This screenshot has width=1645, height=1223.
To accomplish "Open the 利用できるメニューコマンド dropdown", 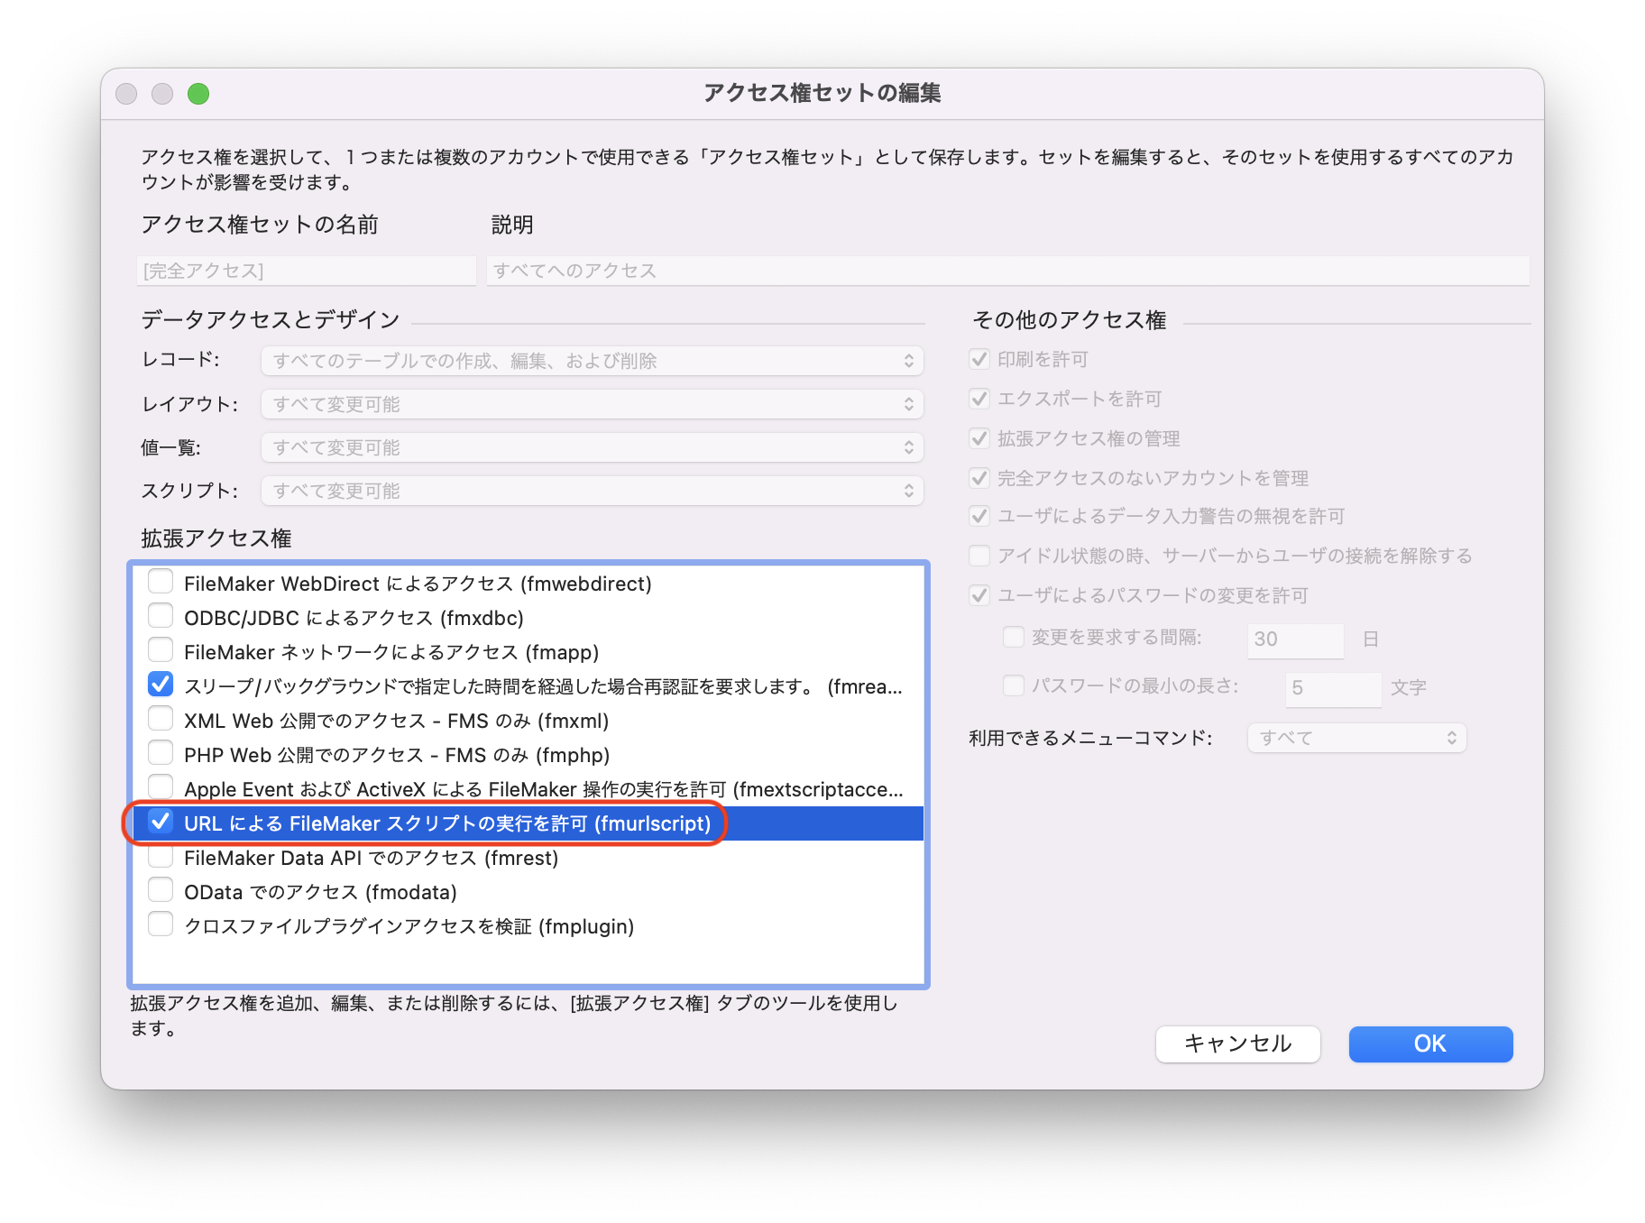I will click(x=1357, y=738).
